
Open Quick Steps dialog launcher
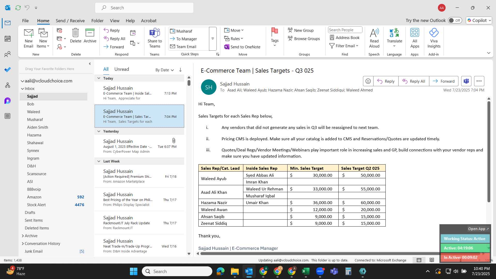click(218, 54)
